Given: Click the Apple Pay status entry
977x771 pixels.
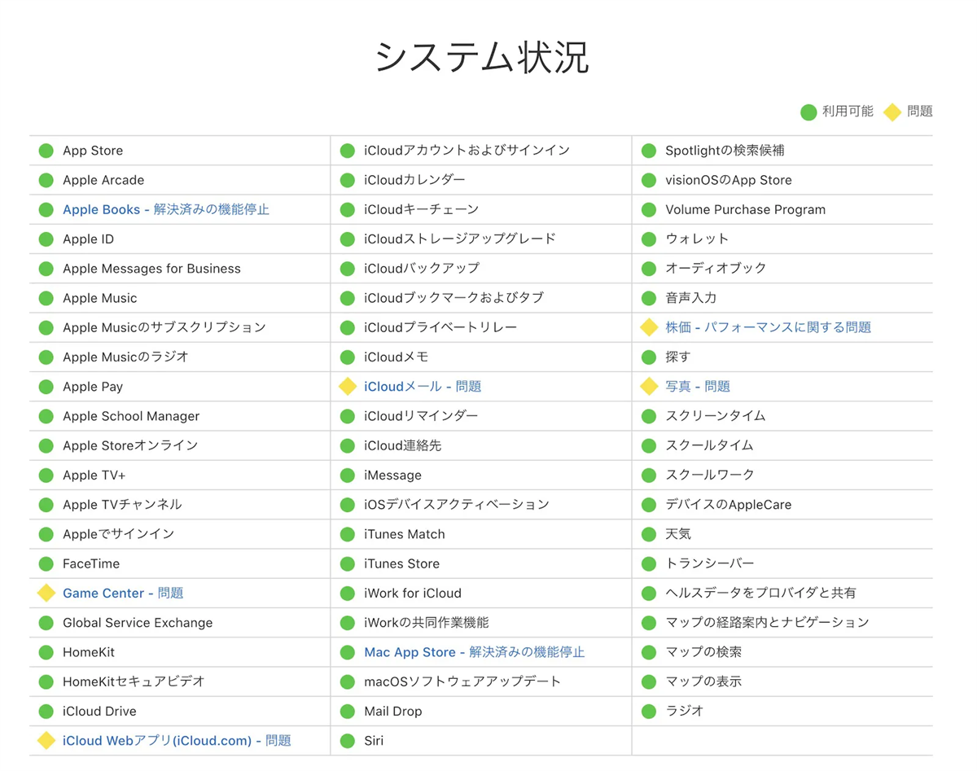Looking at the screenshot, I should (x=93, y=387).
